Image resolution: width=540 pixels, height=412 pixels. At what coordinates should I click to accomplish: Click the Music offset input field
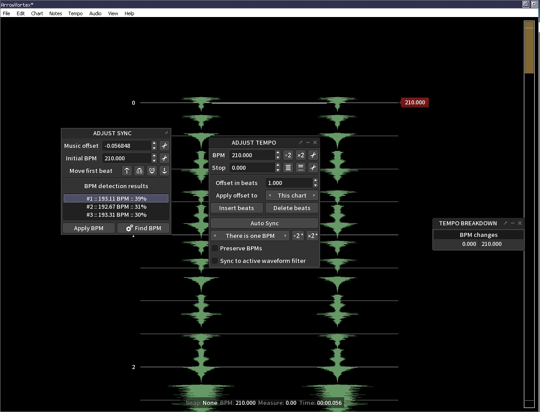126,146
